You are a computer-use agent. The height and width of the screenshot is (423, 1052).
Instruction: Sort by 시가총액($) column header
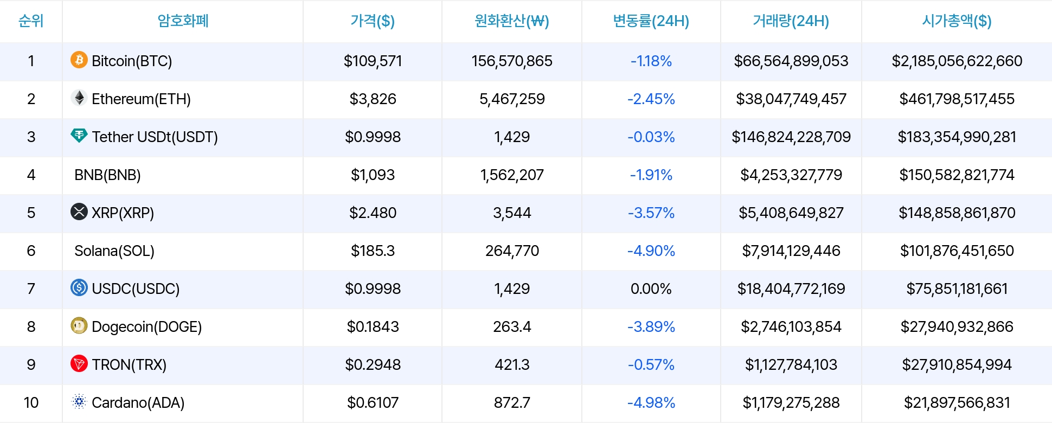tap(957, 21)
